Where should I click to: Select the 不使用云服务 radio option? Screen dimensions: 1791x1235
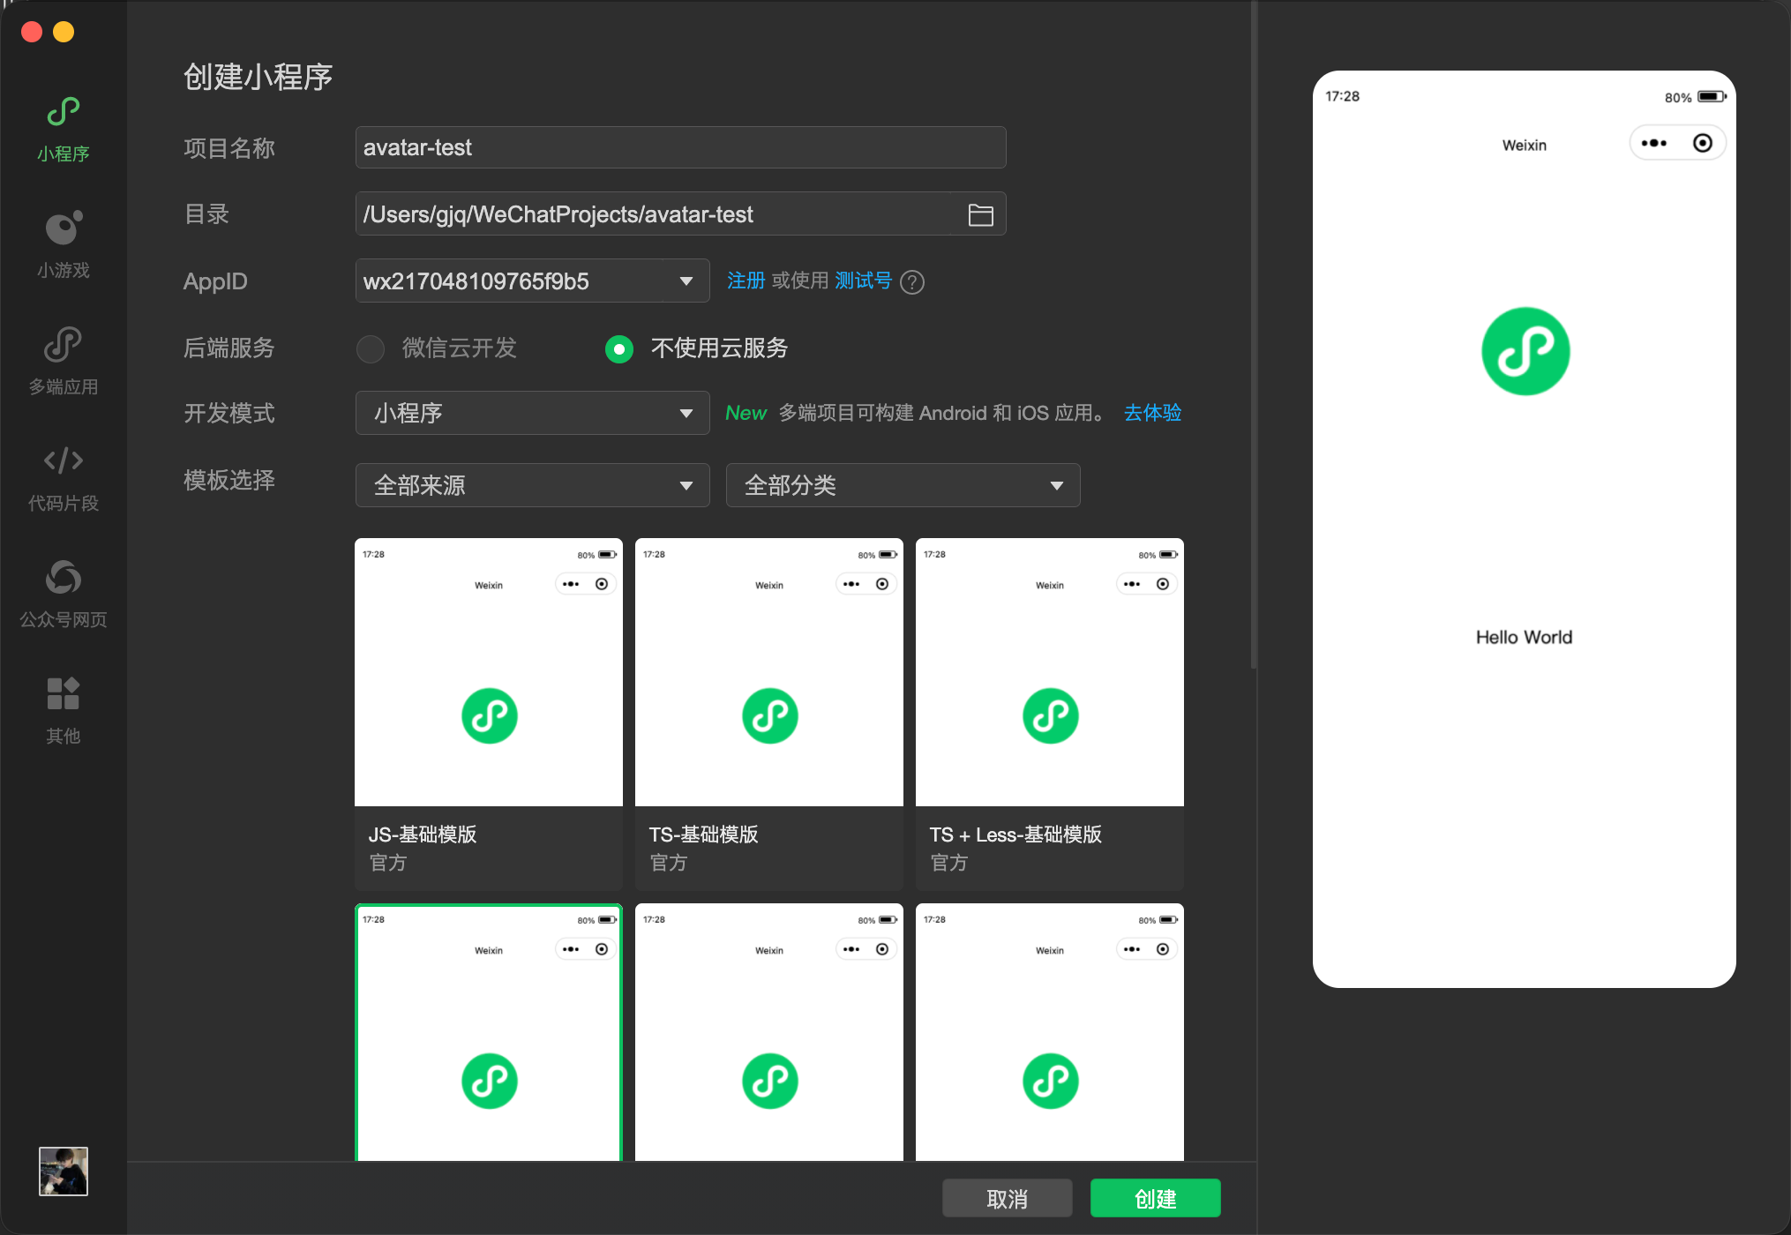coord(619,348)
